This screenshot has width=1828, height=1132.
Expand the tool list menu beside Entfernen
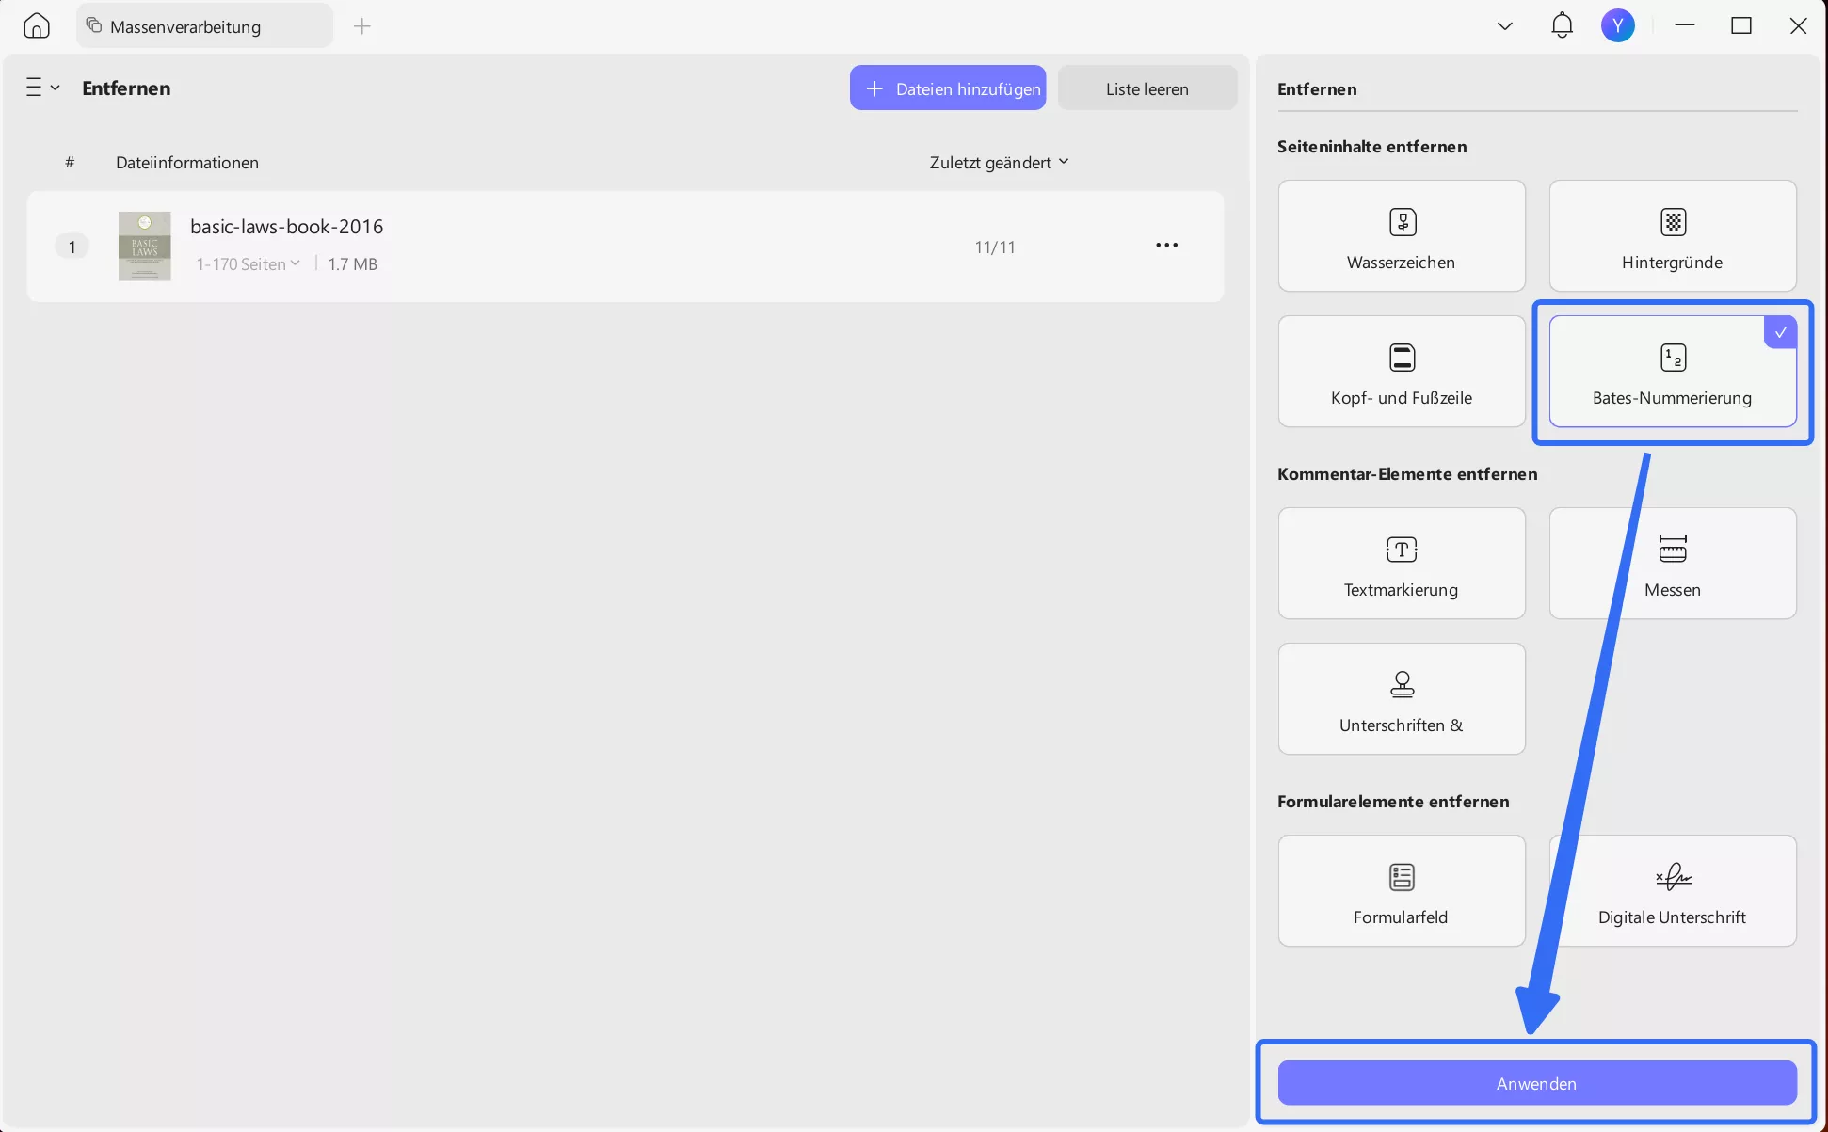(42, 88)
